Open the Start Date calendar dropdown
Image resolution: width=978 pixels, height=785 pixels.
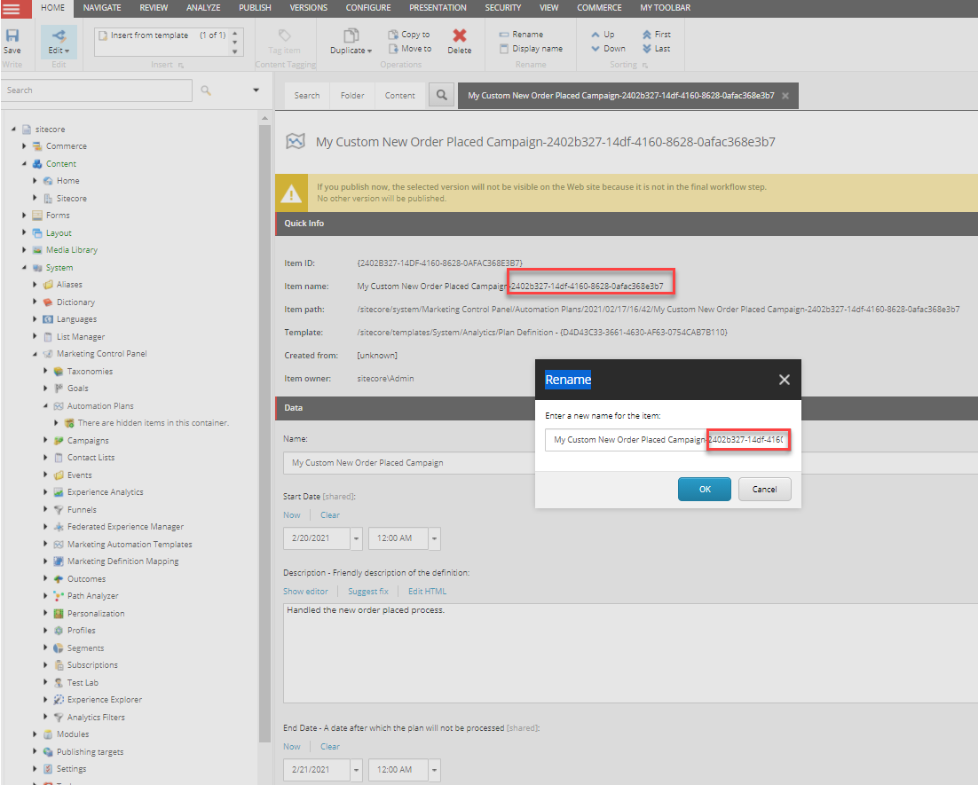(x=356, y=538)
